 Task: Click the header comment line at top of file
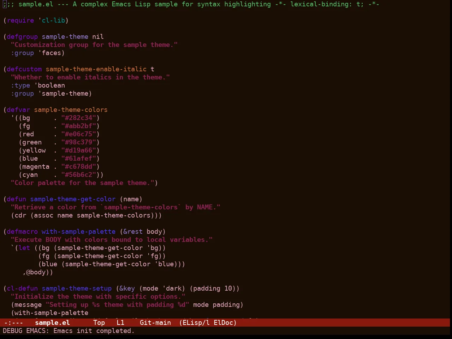(191, 4)
